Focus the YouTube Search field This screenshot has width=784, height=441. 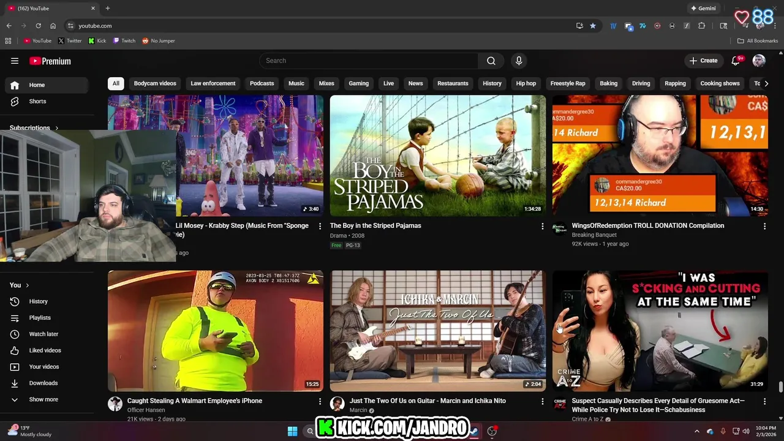tap(369, 61)
